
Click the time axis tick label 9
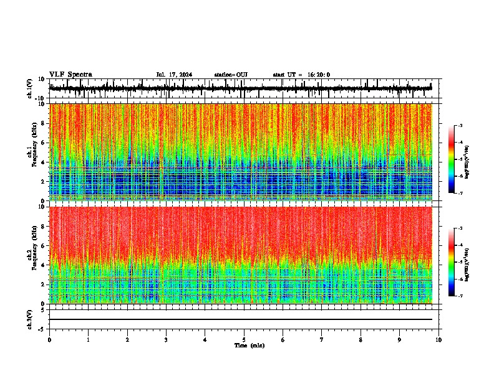(x=399, y=340)
